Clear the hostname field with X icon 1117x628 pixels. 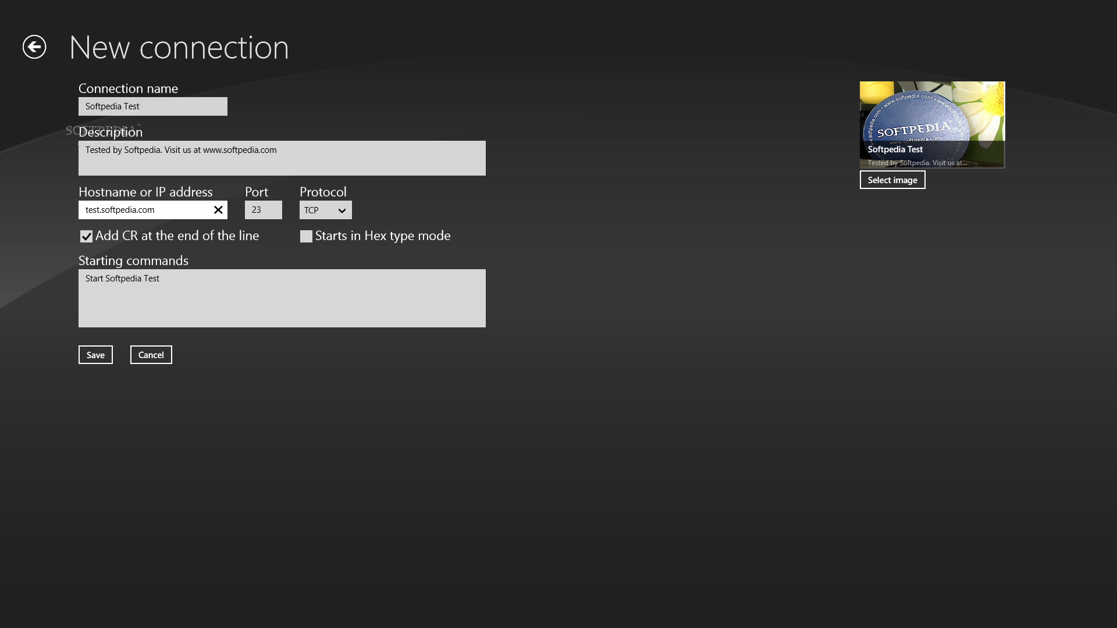(x=218, y=210)
